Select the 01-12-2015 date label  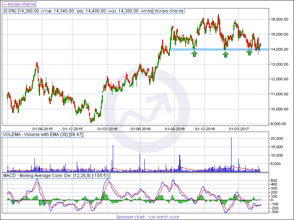click(72, 129)
